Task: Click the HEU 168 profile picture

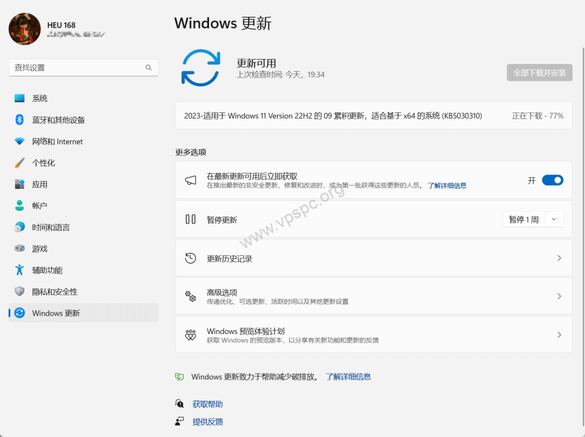Action: [x=24, y=29]
